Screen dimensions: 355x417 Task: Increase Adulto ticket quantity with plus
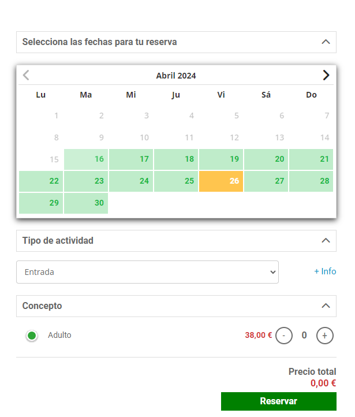325,335
